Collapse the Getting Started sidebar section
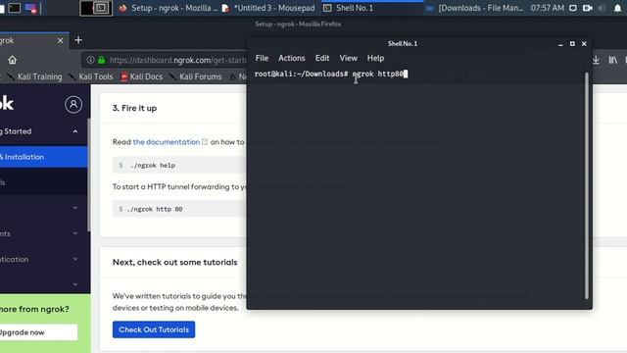The height and width of the screenshot is (353, 627). [74, 131]
